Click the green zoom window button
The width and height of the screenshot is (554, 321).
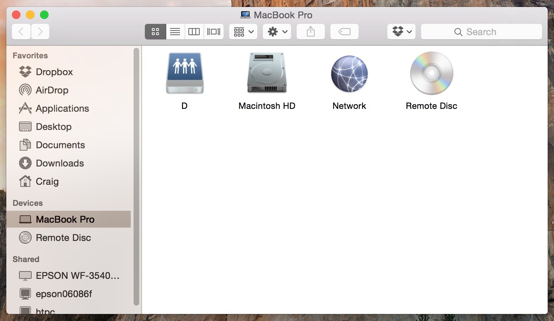point(44,15)
